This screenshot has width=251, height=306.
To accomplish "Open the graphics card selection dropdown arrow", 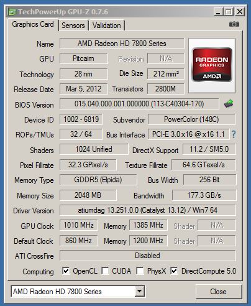I will tap(140, 291).
